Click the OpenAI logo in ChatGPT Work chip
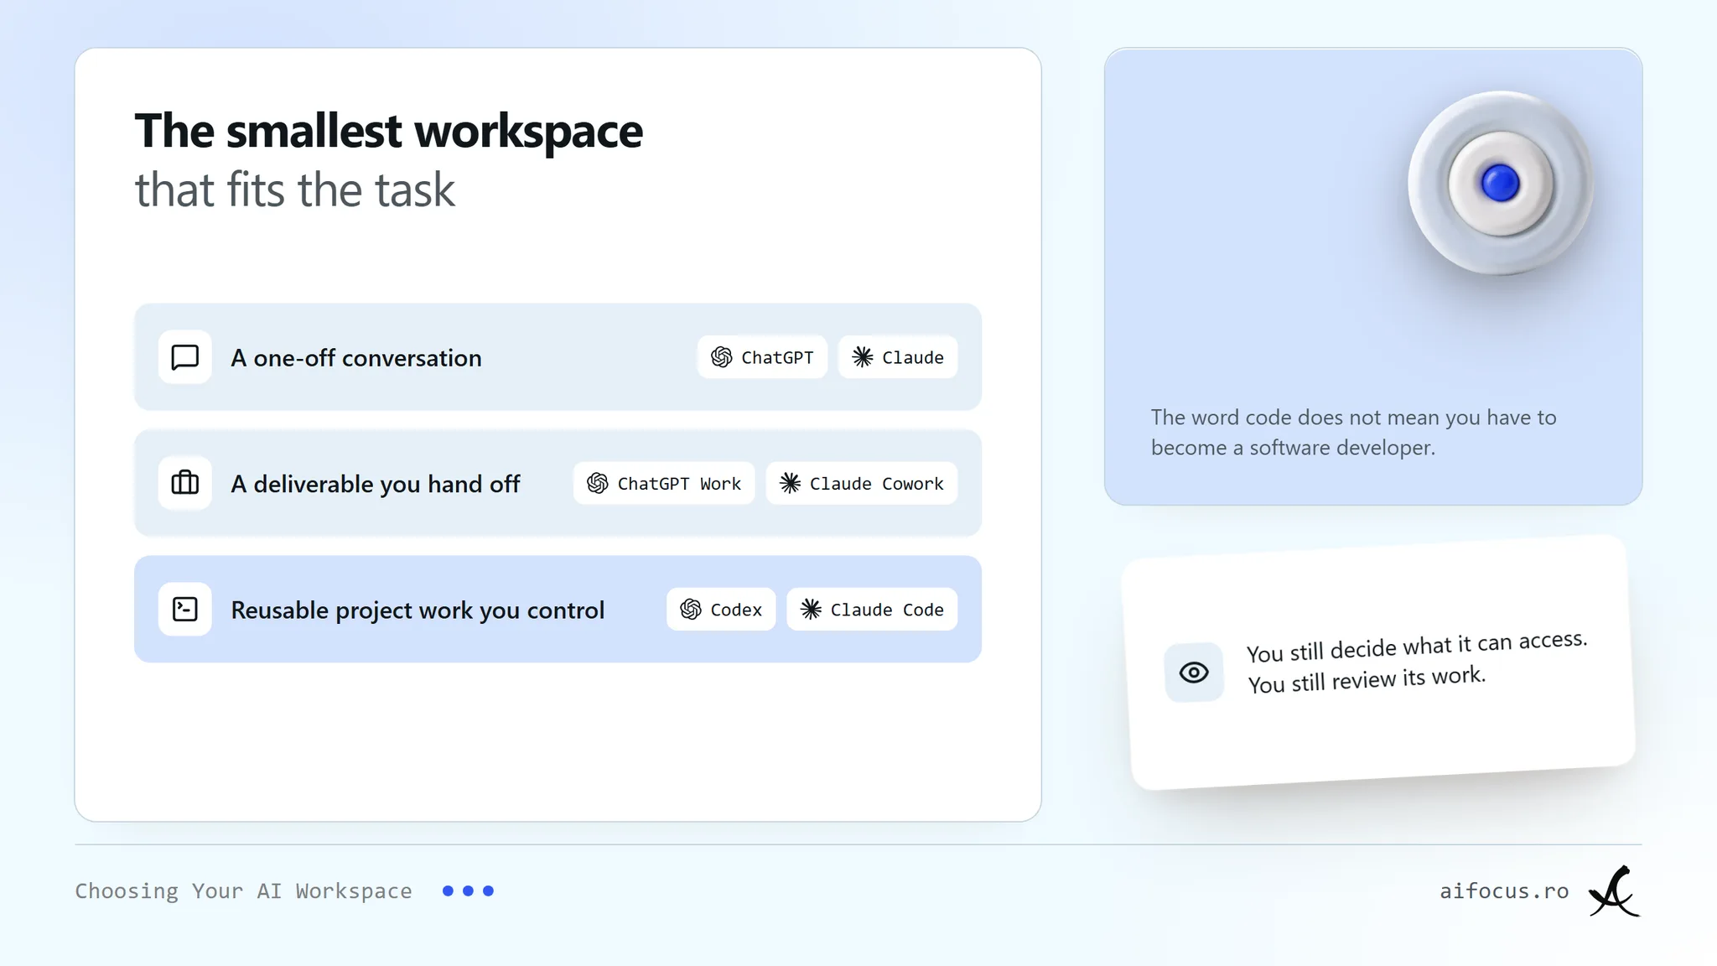 (x=598, y=483)
